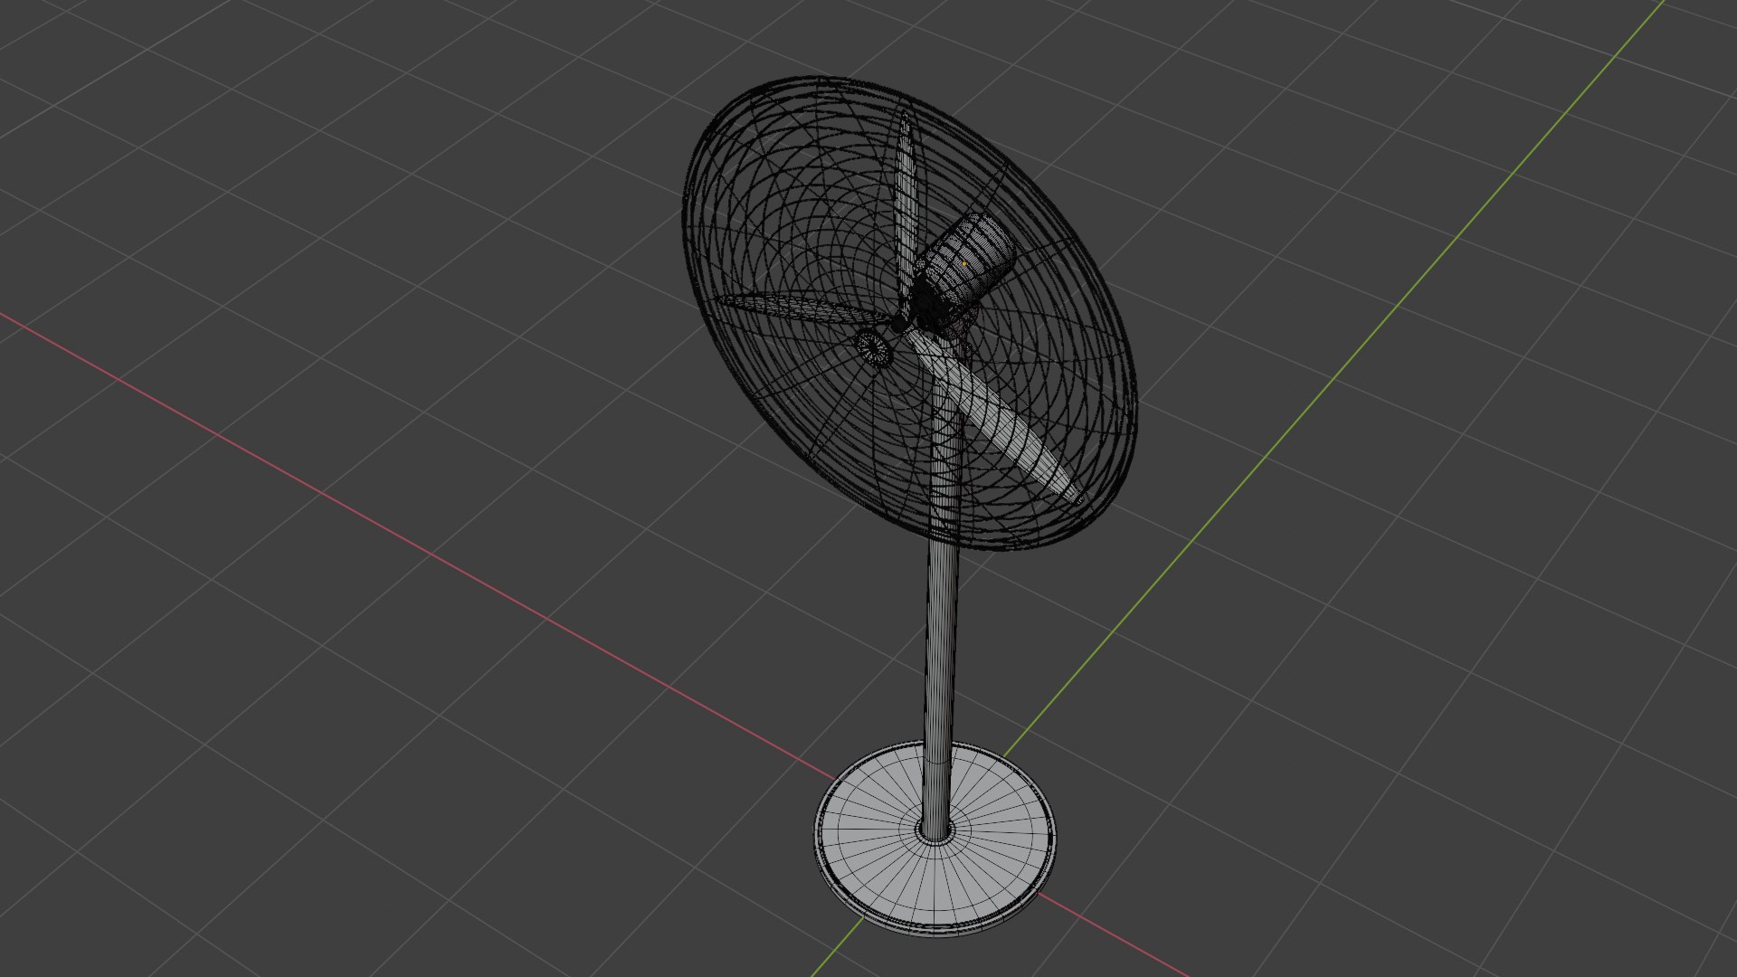Viewport: 1737px width, 977px height.
Task: Click the orange origin point on the motor
Action: point(964,264)
